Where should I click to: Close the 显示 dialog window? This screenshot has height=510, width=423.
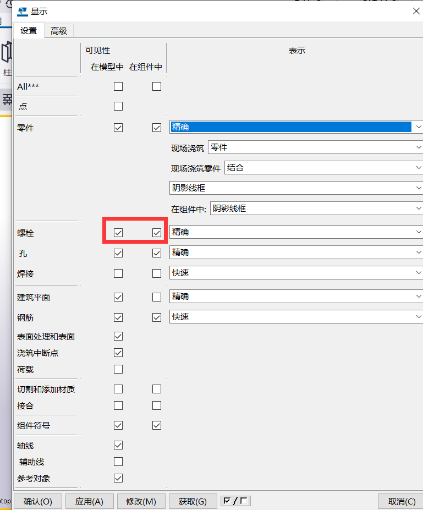pyautogui.click(x=416, y=11)
